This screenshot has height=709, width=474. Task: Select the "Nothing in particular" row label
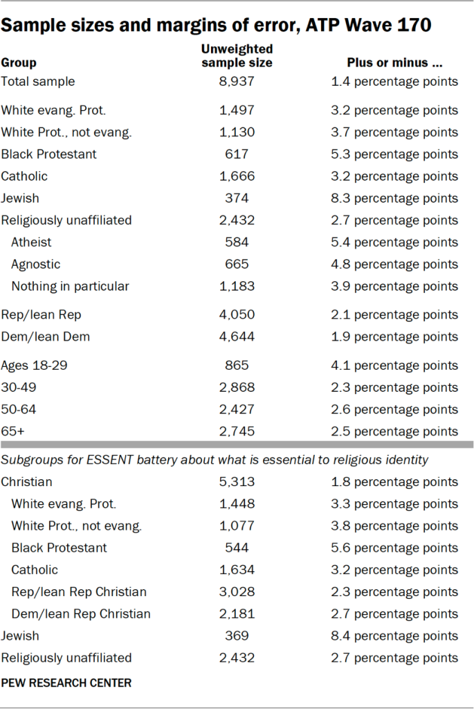point(70,287)
